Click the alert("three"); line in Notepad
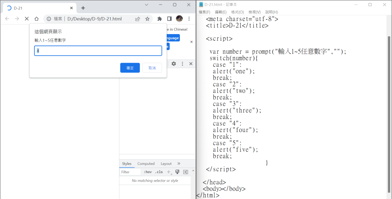 (x=237, y=111)
